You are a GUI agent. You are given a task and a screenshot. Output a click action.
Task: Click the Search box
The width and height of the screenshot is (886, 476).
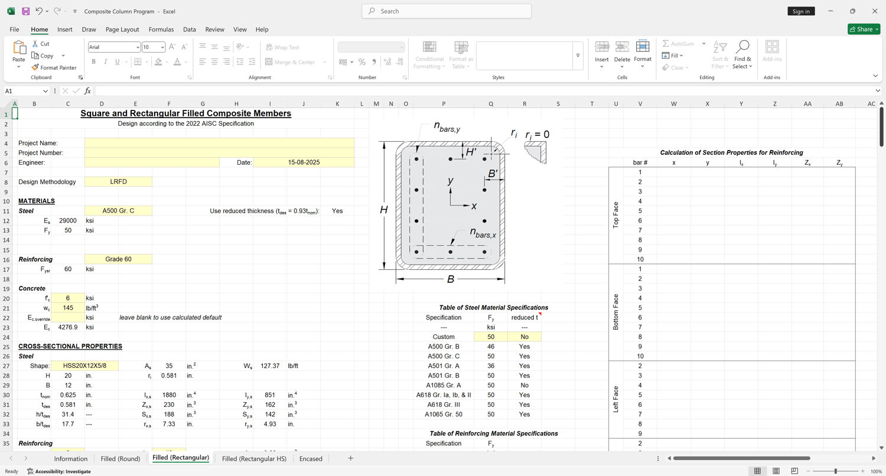pyautogui.click(x=447, y=11)
